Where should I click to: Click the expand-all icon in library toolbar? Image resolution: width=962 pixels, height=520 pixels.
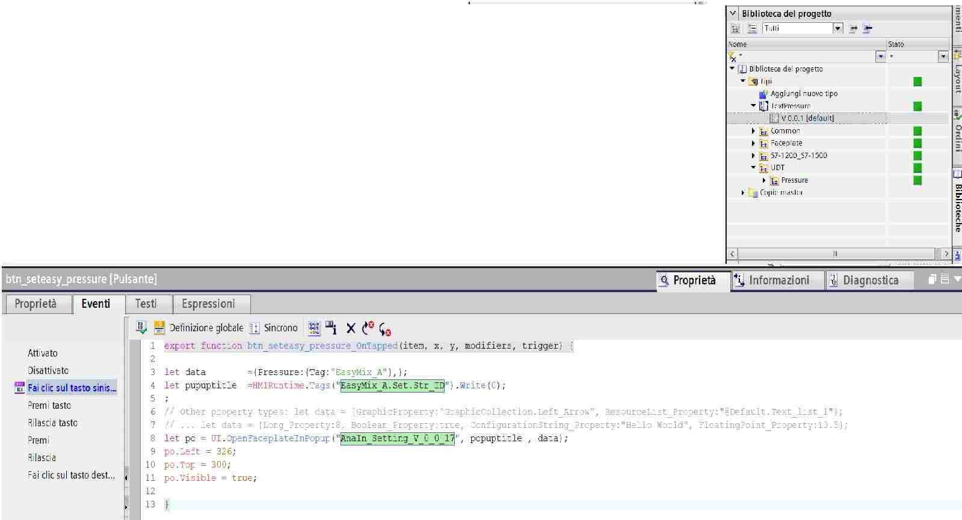(735, 28)
